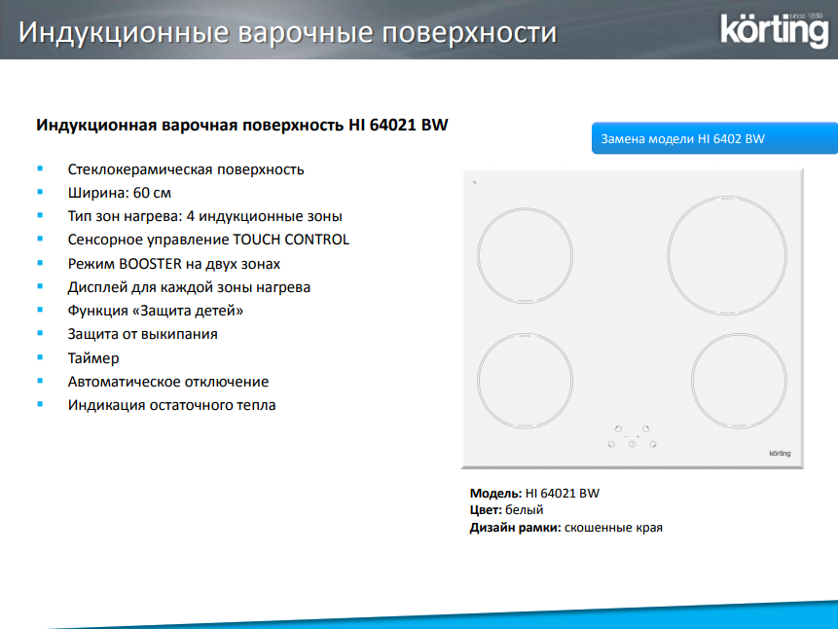Click the Körting logo in the header
Screen dimensions: 838x629
point(773,29)
